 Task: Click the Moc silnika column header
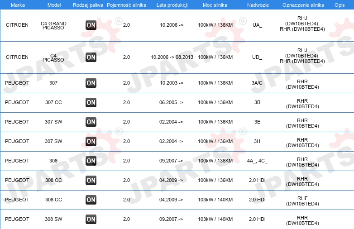[215, 5]
